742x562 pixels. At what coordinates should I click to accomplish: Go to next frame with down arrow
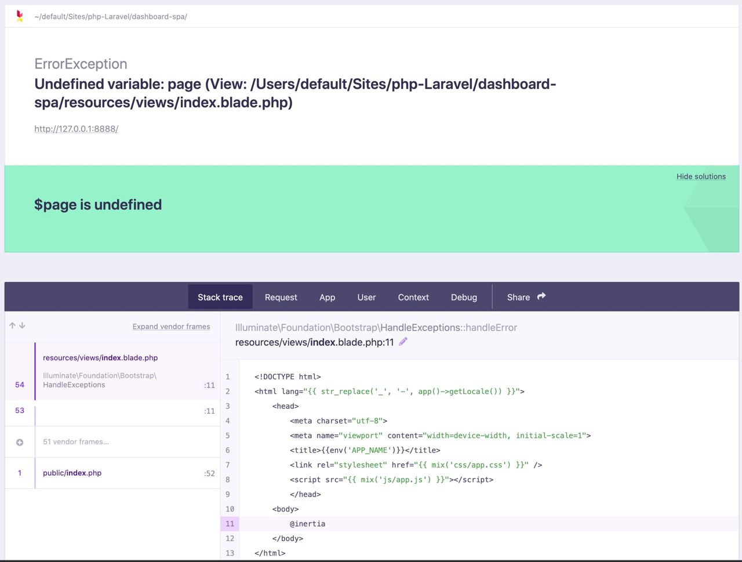click(22, 326)
